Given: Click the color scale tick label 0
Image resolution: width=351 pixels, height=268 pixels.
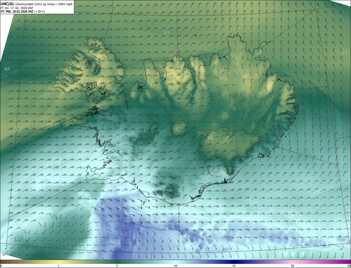Looking at the screenshot, I should pos(1,266).
